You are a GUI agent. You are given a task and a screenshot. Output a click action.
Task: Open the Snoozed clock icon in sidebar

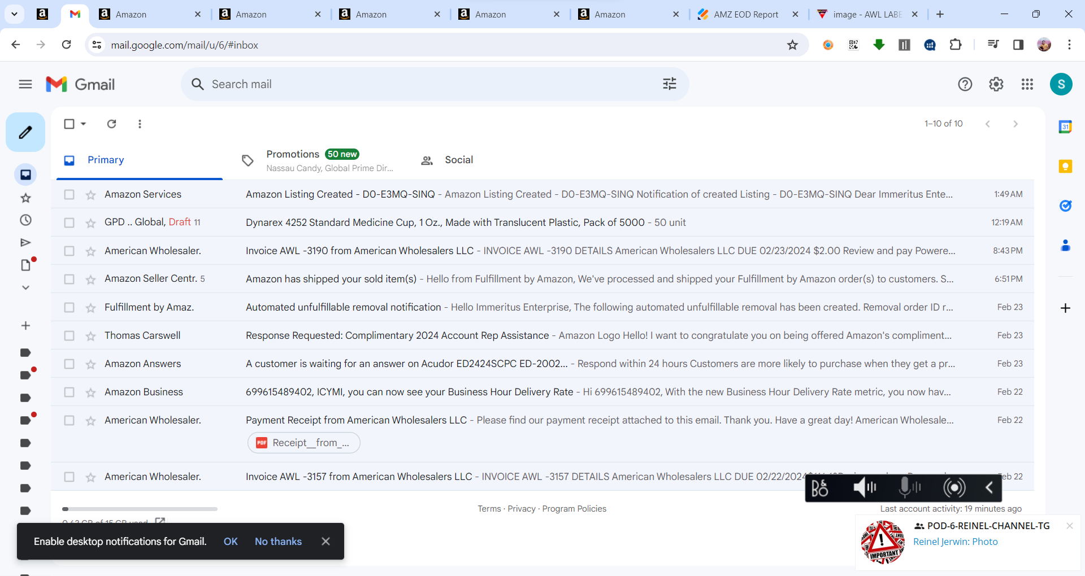(25, 220)
